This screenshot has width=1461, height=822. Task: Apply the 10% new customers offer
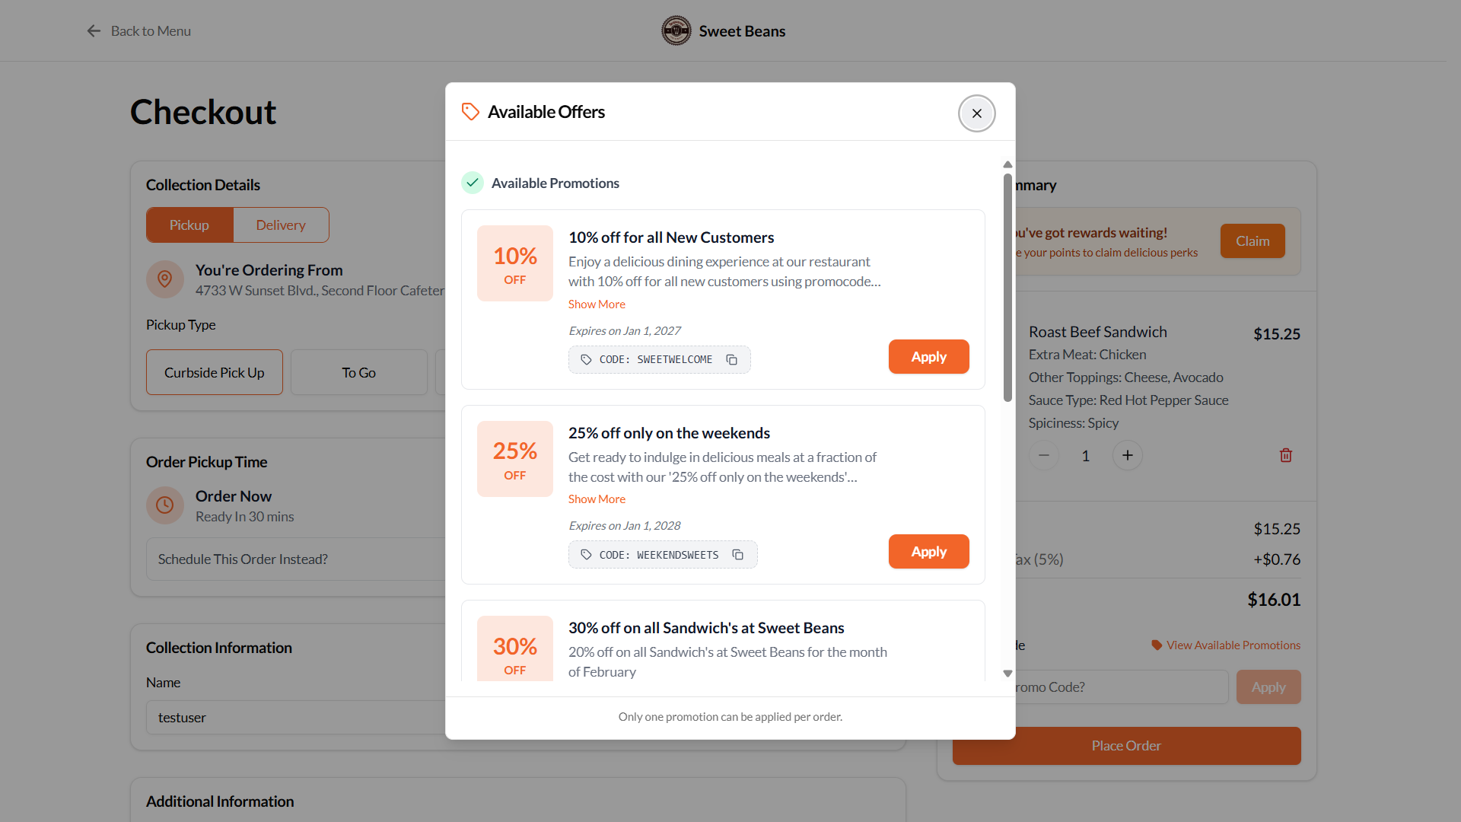tap(928, 357)
